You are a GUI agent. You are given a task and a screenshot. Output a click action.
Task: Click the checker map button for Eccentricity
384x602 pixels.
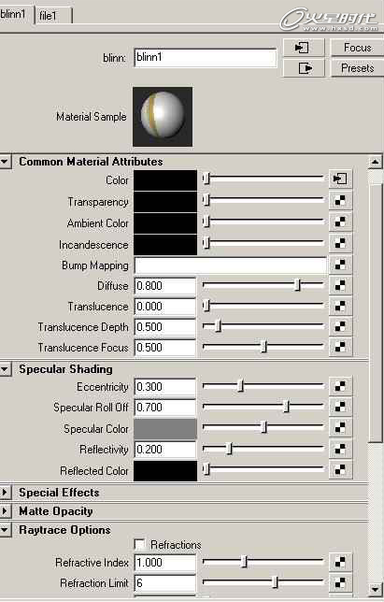(x=340, y=387)
